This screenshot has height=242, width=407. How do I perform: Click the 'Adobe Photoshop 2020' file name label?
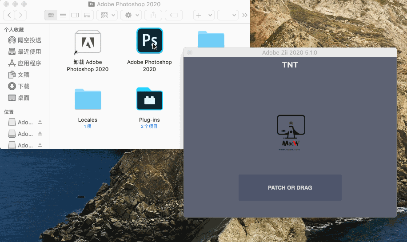click(149, 66)
